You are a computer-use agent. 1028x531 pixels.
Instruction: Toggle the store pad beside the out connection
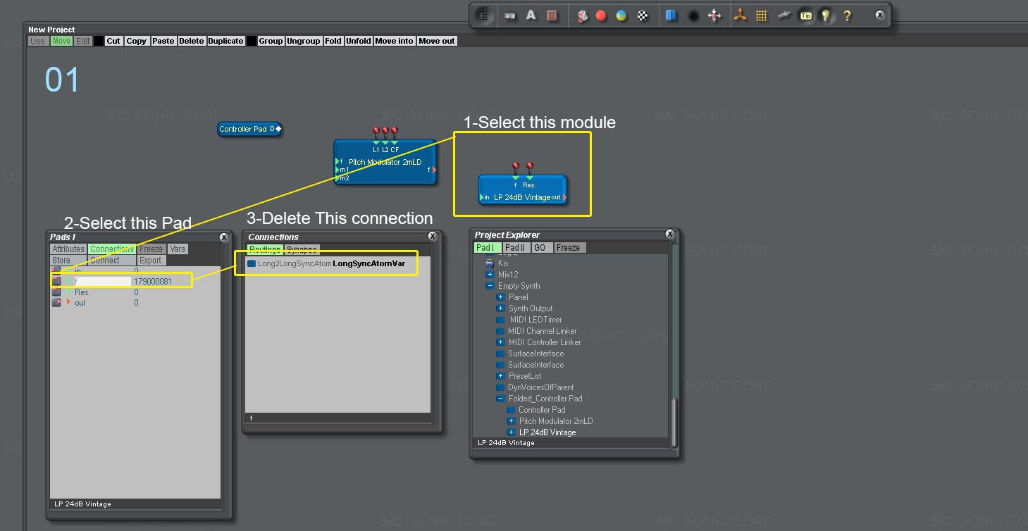pos(56,302)
